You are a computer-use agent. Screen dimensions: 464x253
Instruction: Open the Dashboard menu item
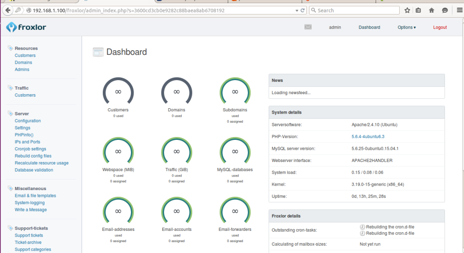[369, 27]
